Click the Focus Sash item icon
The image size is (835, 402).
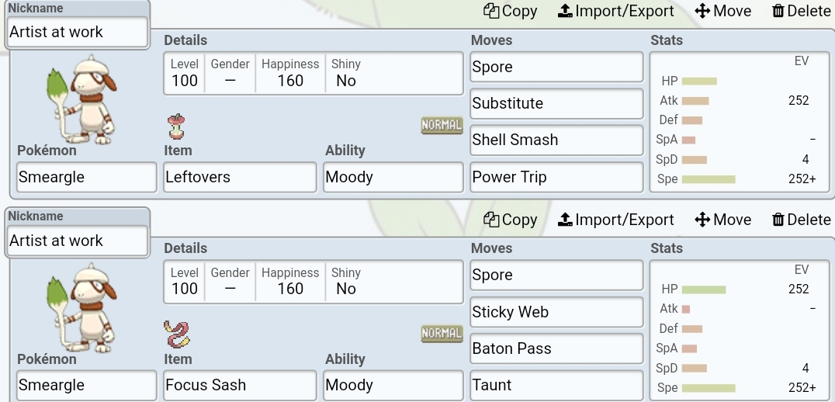coord(177,334)
